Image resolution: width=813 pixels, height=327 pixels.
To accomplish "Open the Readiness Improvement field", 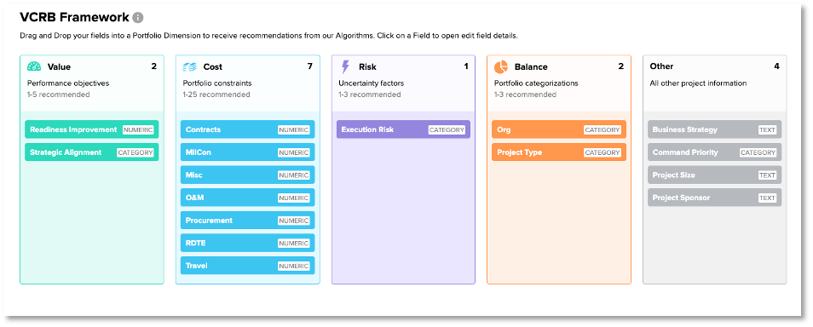I will 92,129.
